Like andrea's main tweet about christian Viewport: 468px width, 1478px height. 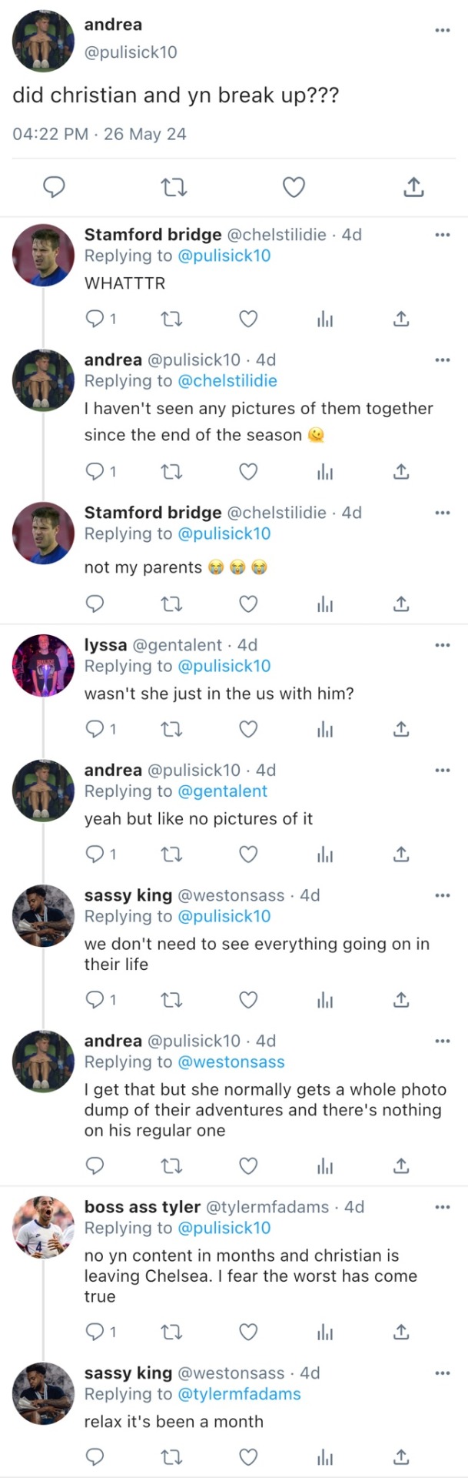[x=294, y=187]
